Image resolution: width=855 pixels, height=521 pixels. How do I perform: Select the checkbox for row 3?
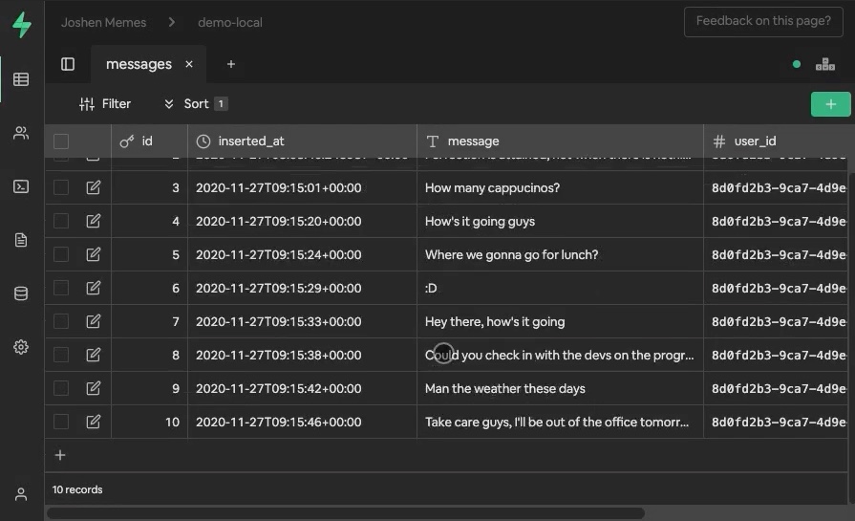pos(61,187)
